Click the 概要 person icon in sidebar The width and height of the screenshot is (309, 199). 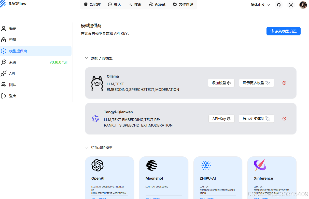tap(4, 29)
